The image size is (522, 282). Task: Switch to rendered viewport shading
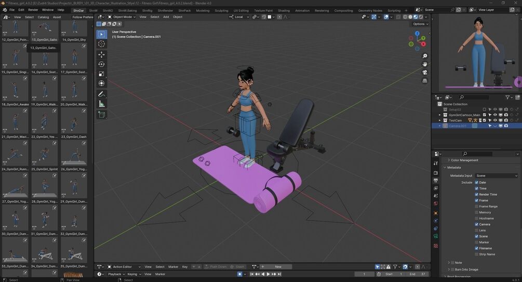tap(421, 17)
